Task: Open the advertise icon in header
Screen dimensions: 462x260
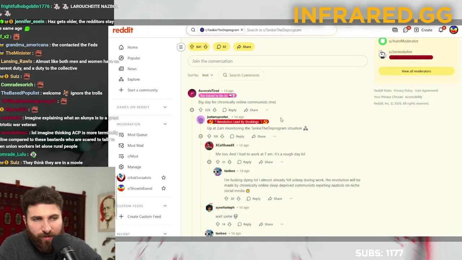Action: click(395, 30)
